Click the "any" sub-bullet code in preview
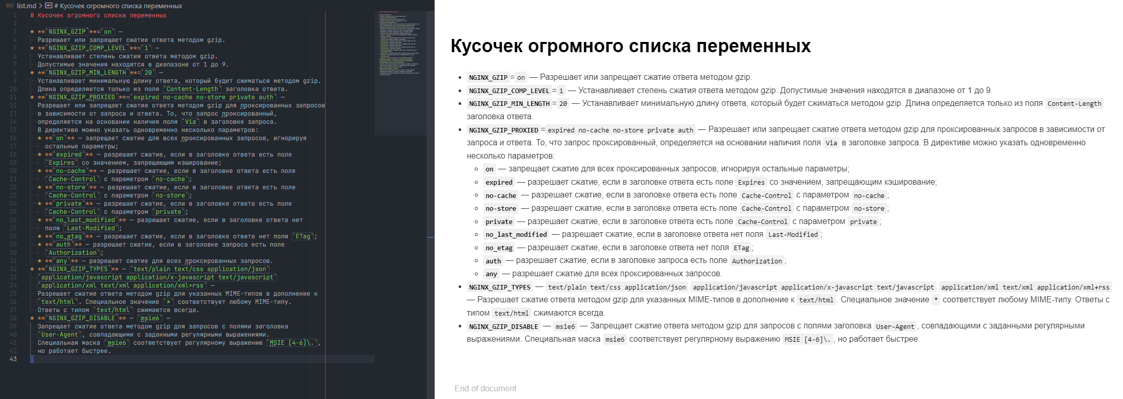 click(491, 274)
